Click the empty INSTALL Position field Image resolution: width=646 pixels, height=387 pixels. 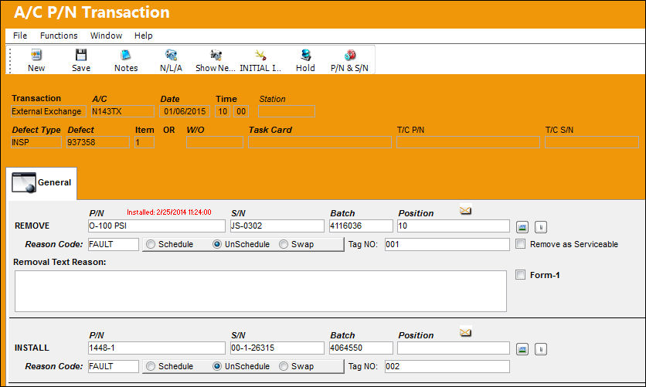coord(454,348)
